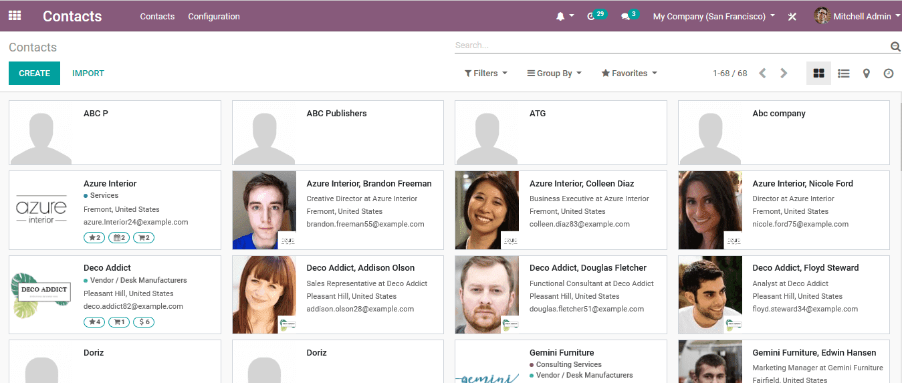Click Addison Olson's photo
Screen dimensions: 902x383
[x=264, y=295]
